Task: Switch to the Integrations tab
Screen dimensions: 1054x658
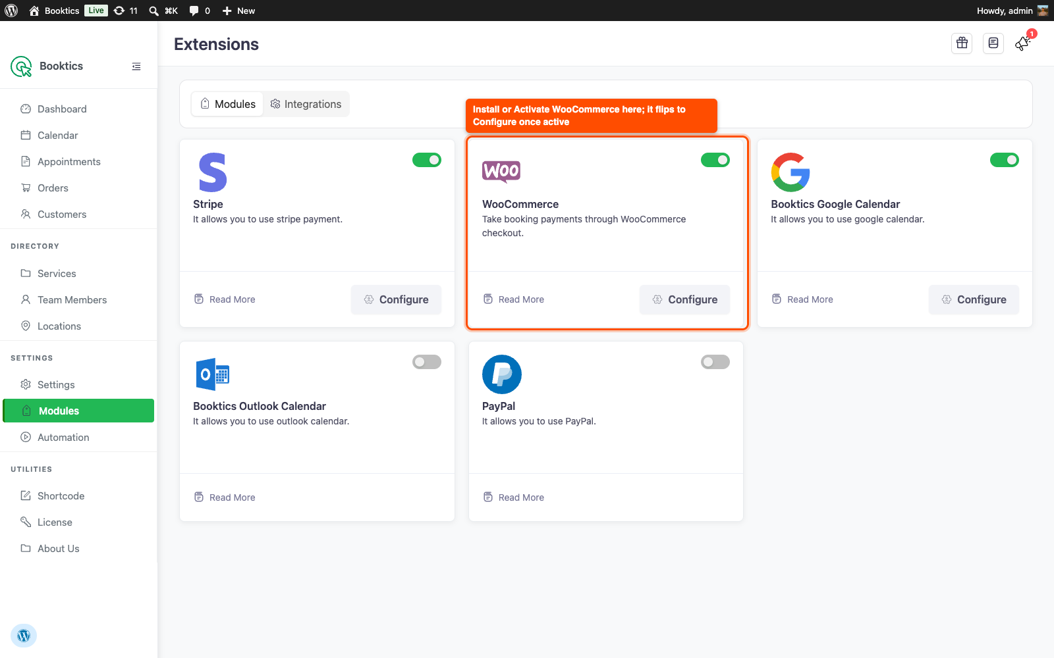Action: click(306, 104)
